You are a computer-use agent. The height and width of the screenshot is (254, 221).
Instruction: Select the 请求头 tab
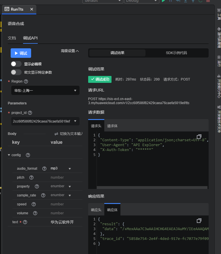96,126
